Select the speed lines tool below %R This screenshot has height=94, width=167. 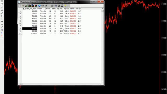[2, 24]
